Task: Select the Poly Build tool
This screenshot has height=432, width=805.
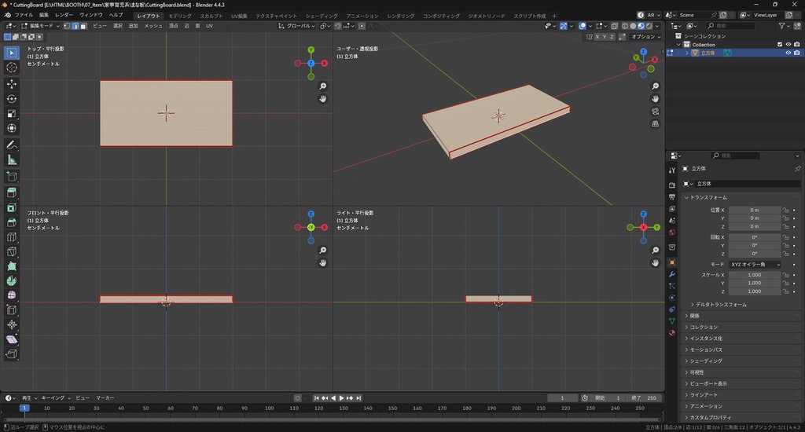Action: pos(11,266)
